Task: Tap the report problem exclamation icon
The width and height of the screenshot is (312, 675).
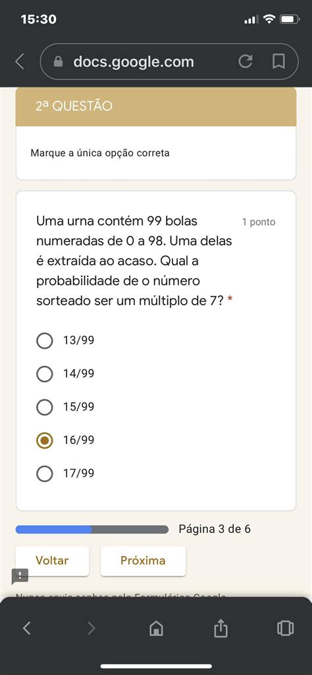Action: [x=20, y=576]
